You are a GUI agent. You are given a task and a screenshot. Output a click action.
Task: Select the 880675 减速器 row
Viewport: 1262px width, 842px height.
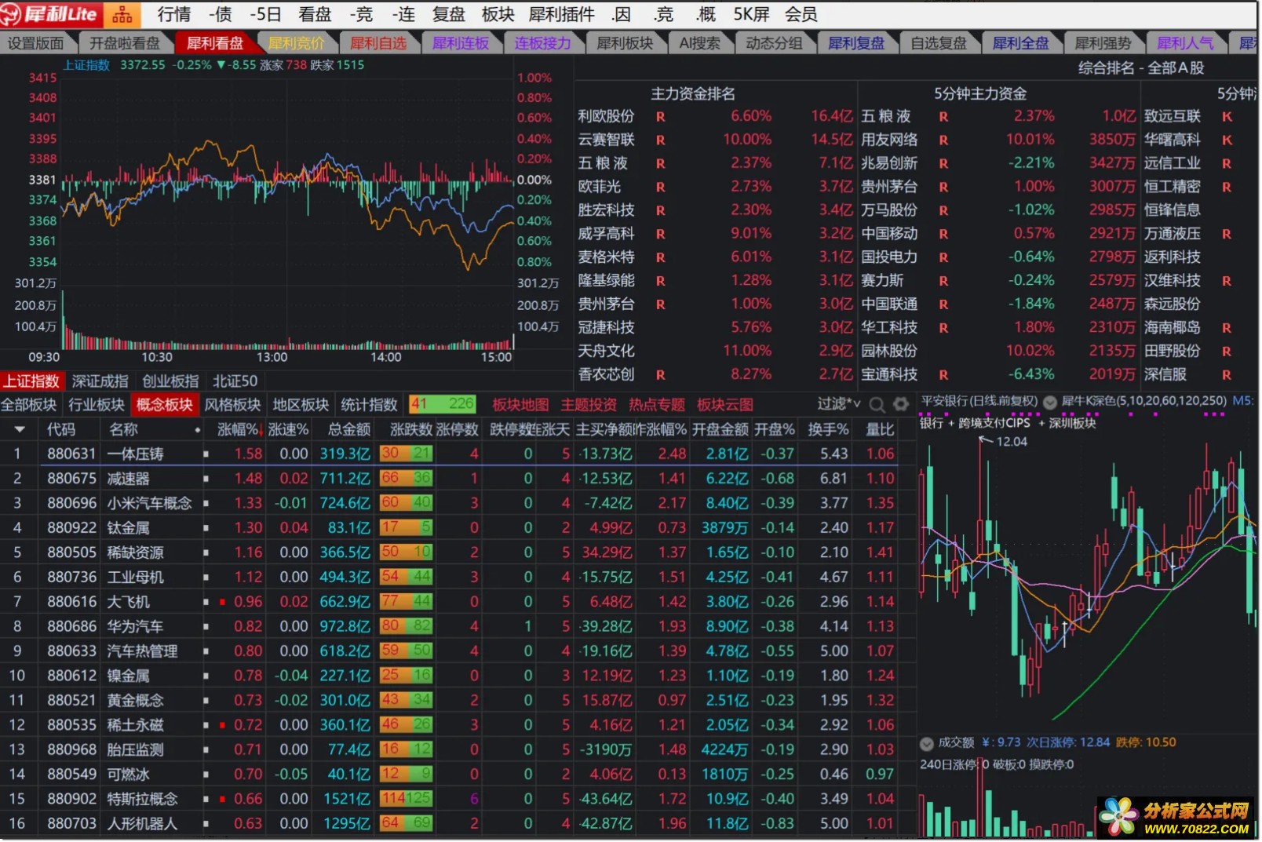pyautogui.click(x=458, y=479)
